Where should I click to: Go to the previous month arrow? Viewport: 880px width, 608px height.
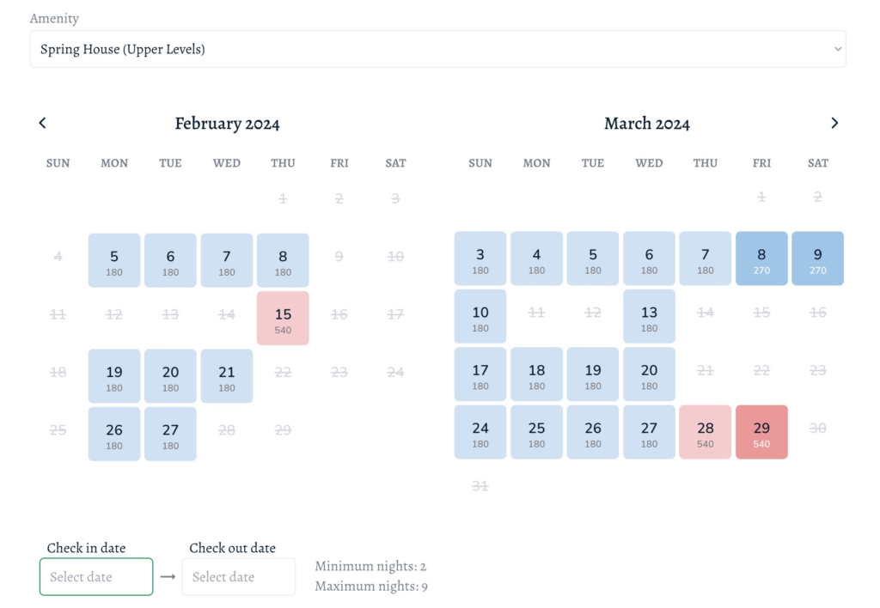43,123
